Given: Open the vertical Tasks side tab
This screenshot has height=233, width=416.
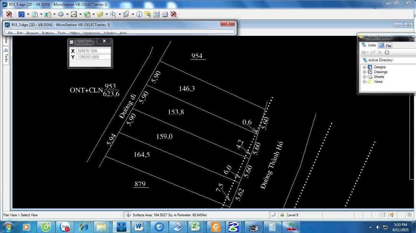Looking at the screenshot, I should coord(6,55).
